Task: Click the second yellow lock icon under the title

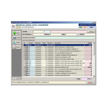Action: pyautogui.click(x=20, y=27)
